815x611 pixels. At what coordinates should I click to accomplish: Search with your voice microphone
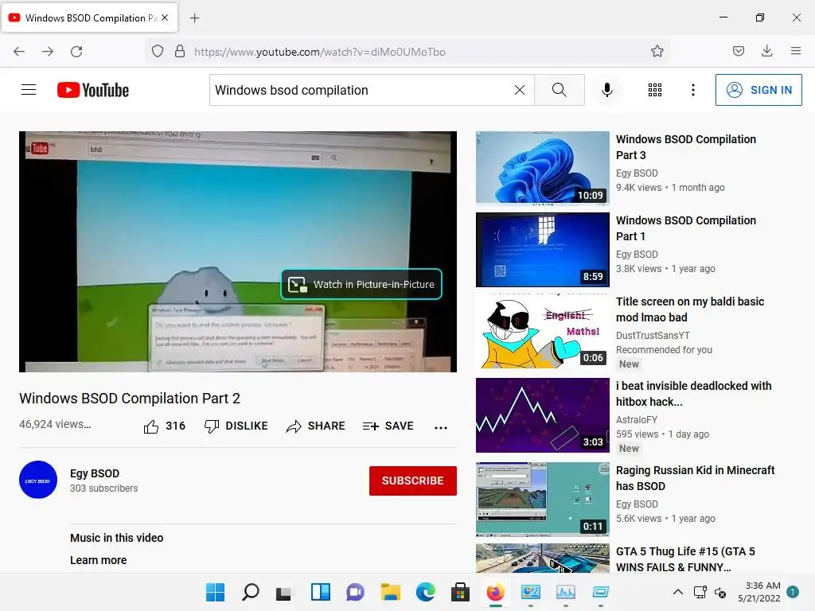tap(606, 90)
